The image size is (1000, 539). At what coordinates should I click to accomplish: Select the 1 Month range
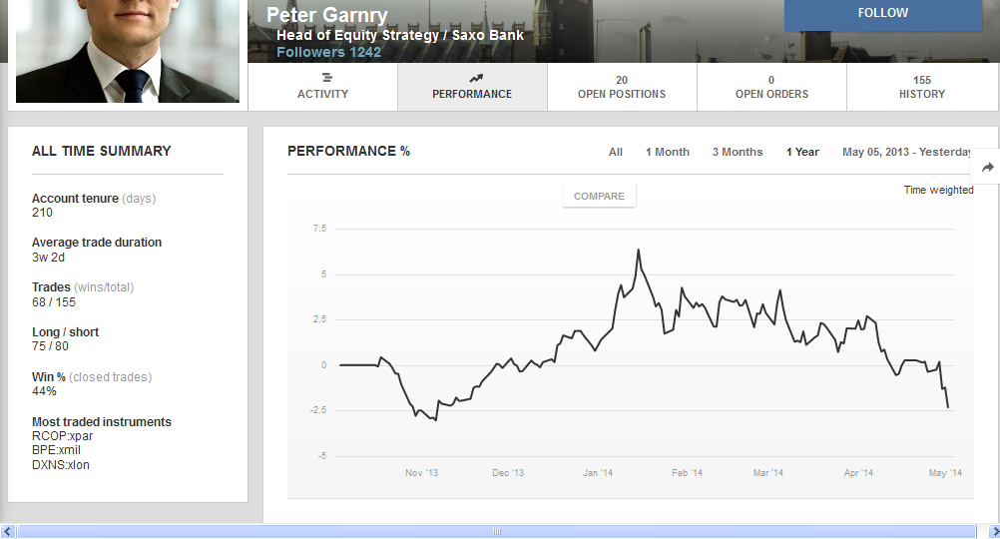(667, 153)
